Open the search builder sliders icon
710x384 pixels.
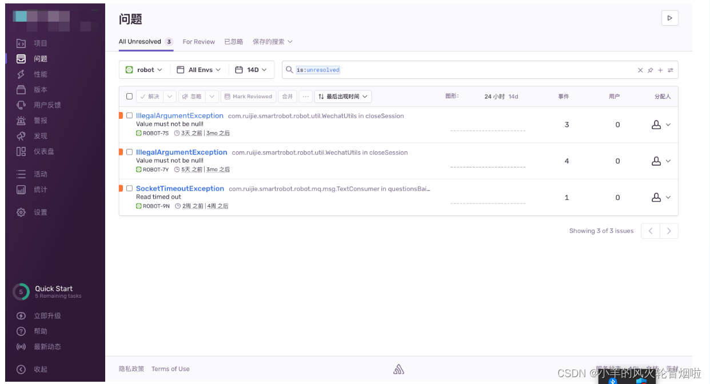pos(671,70)
